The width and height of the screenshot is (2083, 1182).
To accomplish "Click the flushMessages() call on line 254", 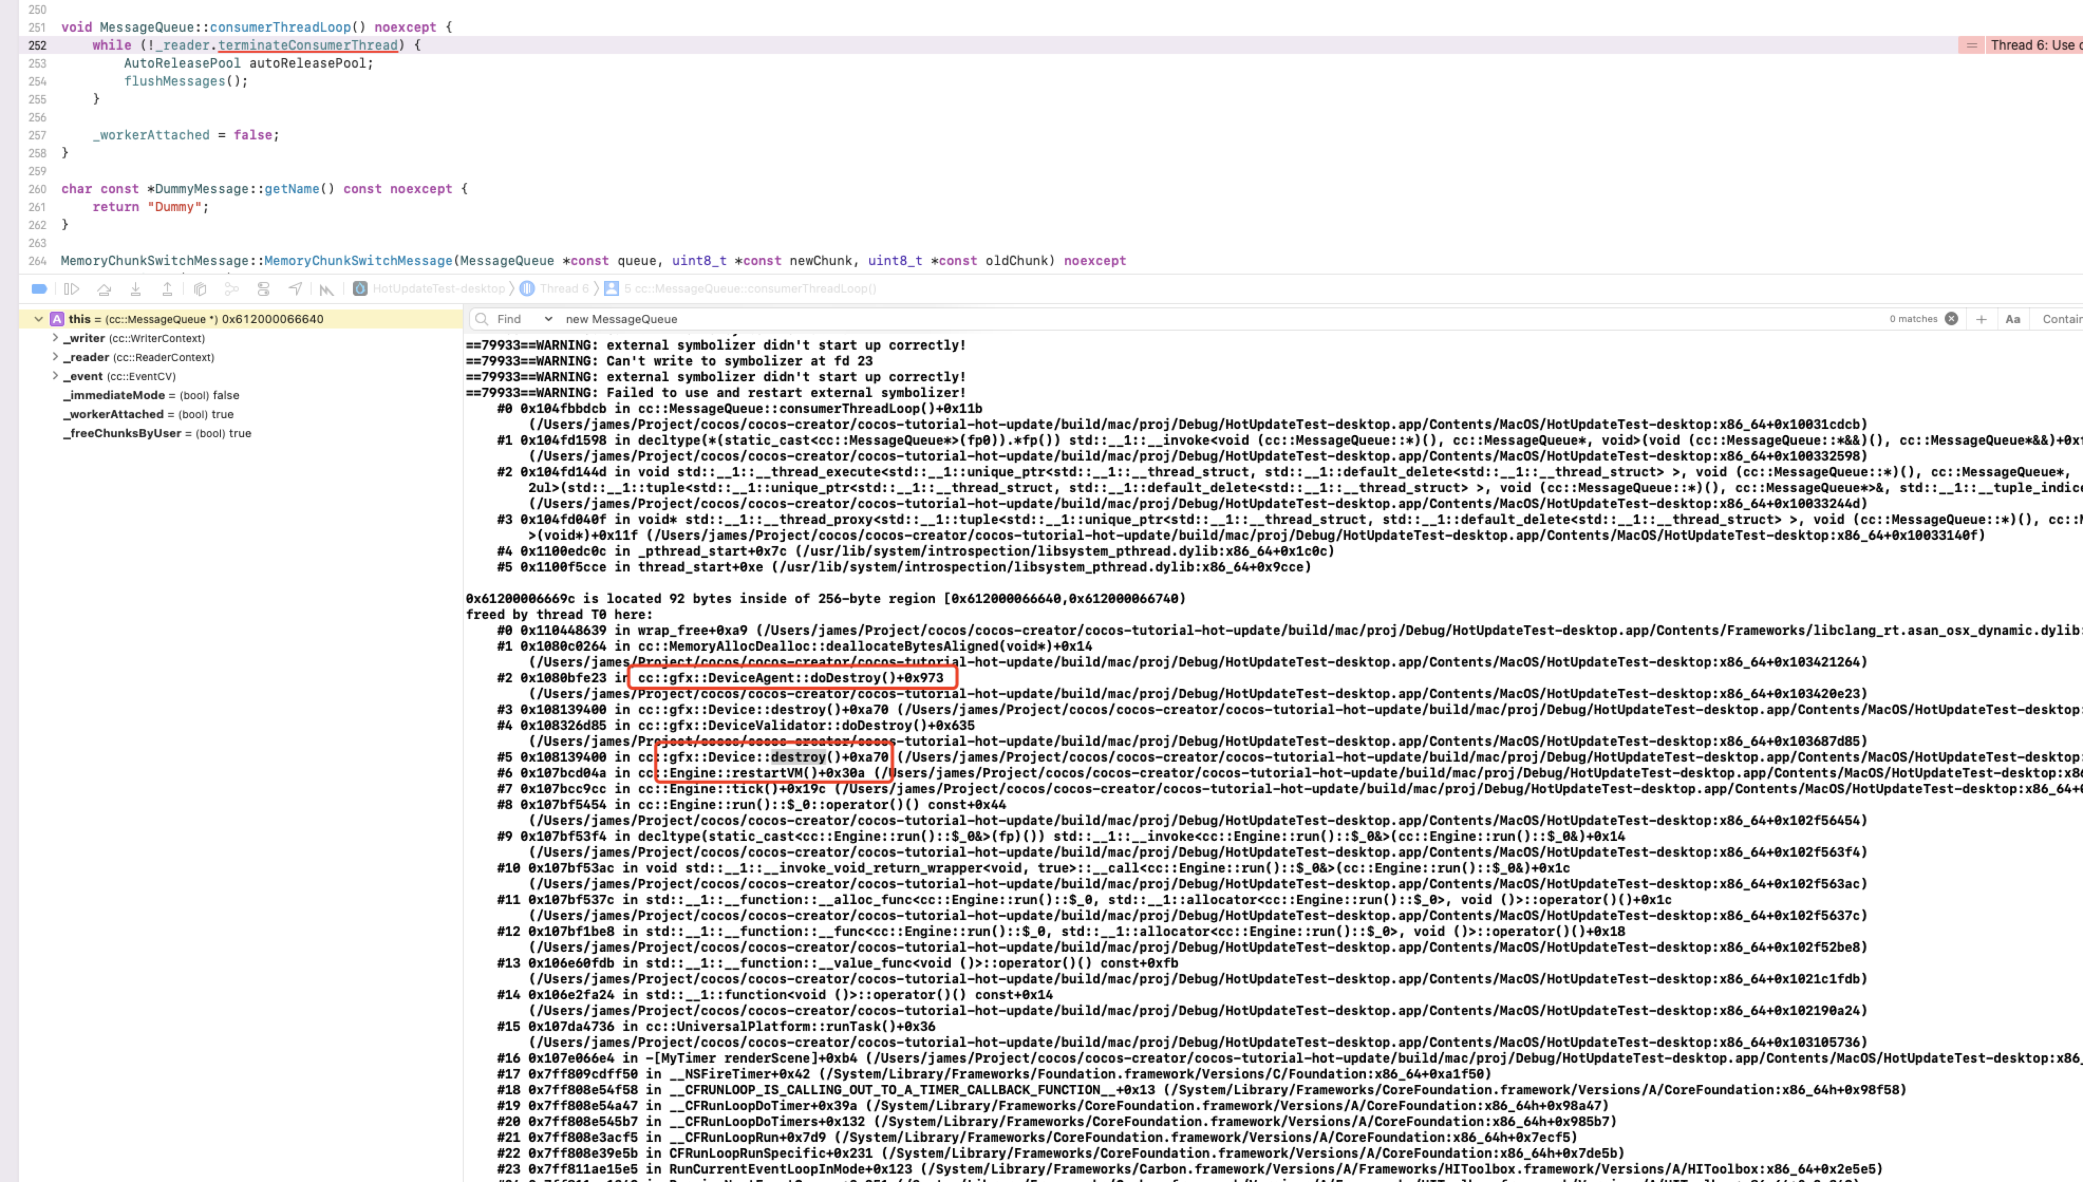I will pyautogui.click(x=186, y=81).
